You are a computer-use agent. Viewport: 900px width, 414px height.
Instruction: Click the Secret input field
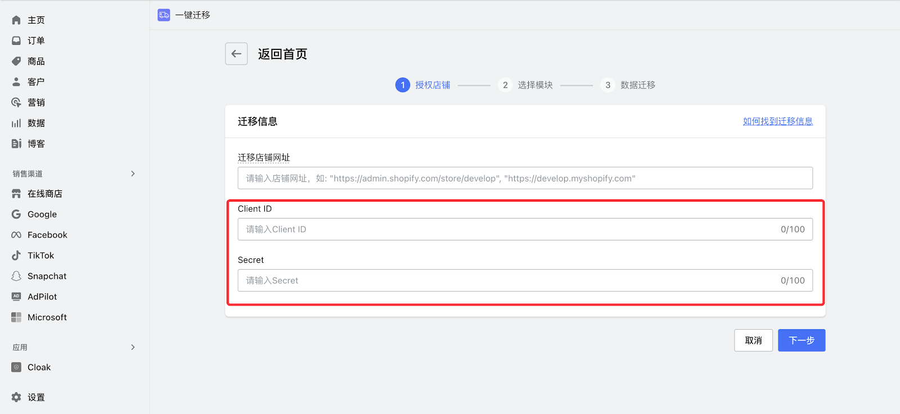click(506, 280)
